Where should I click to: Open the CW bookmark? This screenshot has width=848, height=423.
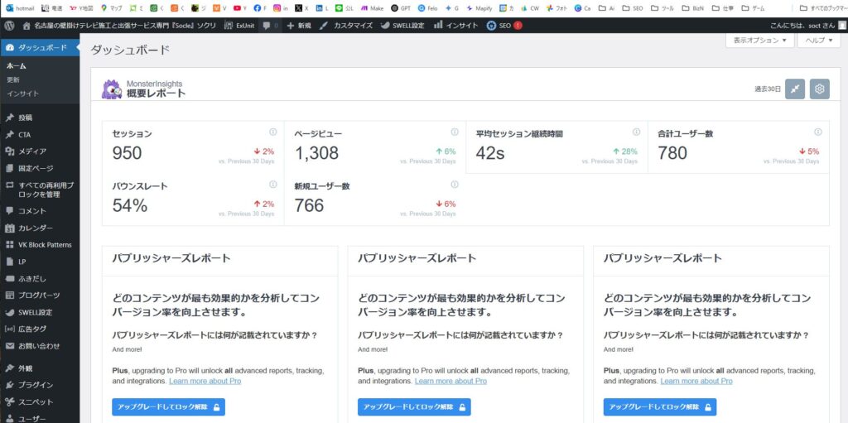pyautogui.click(x=531, y=8)
